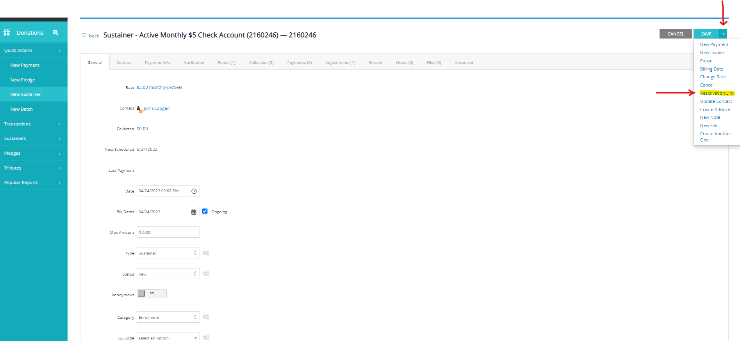The height and width of the screenshot is (341, 740).
Task: Click New Sustainer in the sidebar
Action: (34, 94)
